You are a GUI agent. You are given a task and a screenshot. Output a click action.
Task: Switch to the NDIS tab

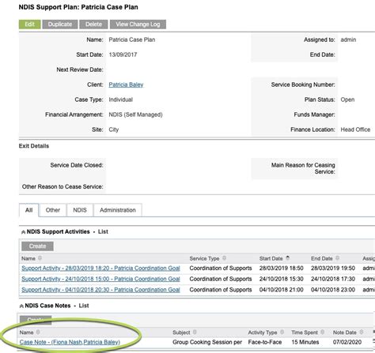[x=80, y=210]
